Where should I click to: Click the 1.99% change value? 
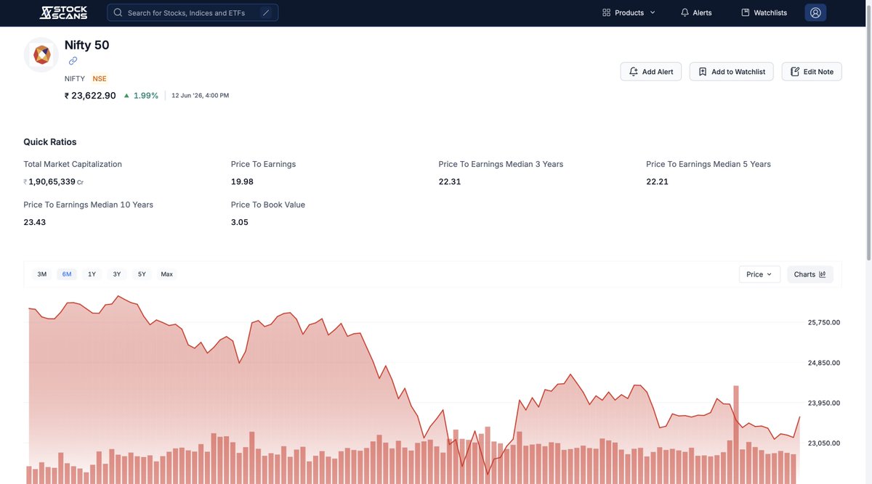click(146, 95)
